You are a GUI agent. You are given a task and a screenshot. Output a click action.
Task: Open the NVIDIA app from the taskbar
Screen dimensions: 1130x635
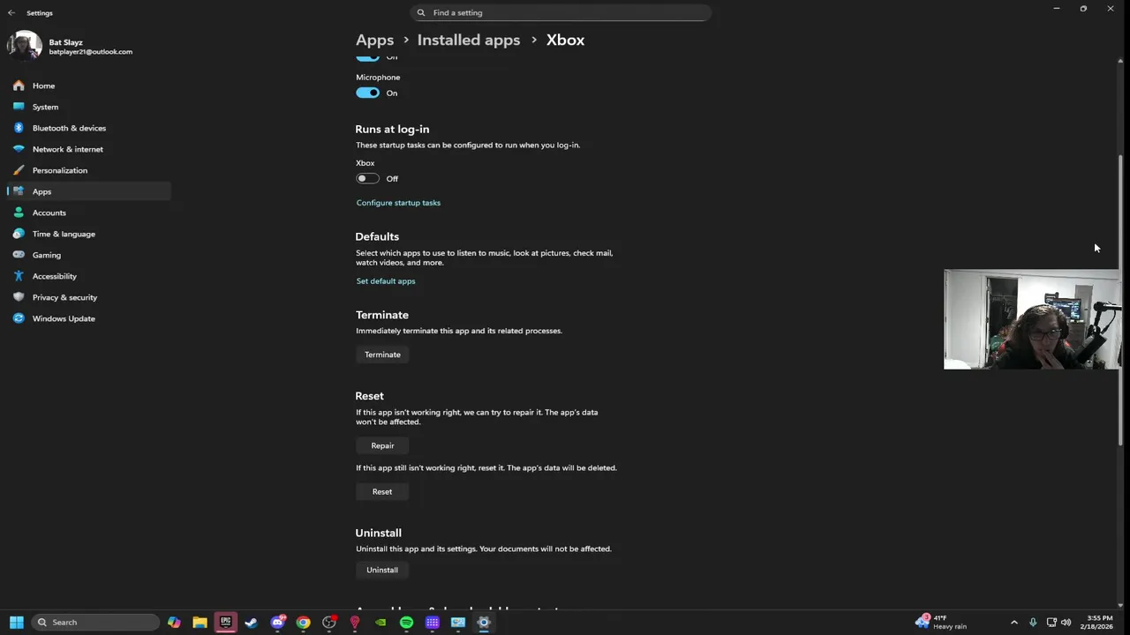point(380,622)
